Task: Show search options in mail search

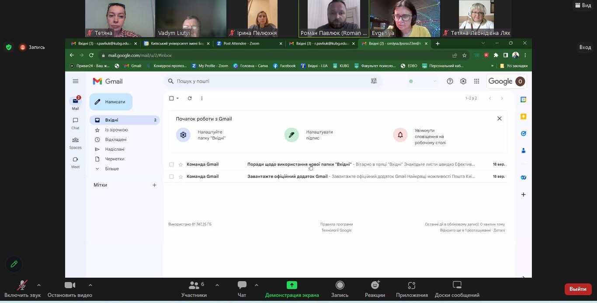Action: (374, 81)
